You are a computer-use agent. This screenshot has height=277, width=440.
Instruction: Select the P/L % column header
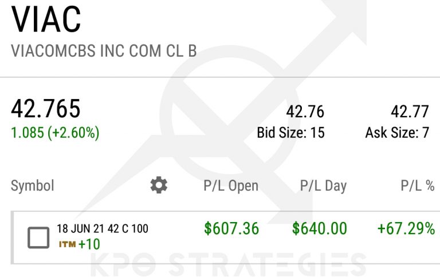(417, 185)
